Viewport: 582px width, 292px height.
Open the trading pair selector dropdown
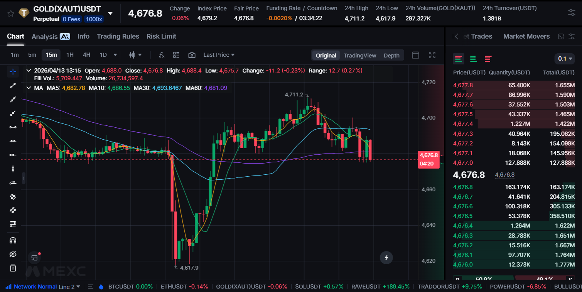point(110,14)
